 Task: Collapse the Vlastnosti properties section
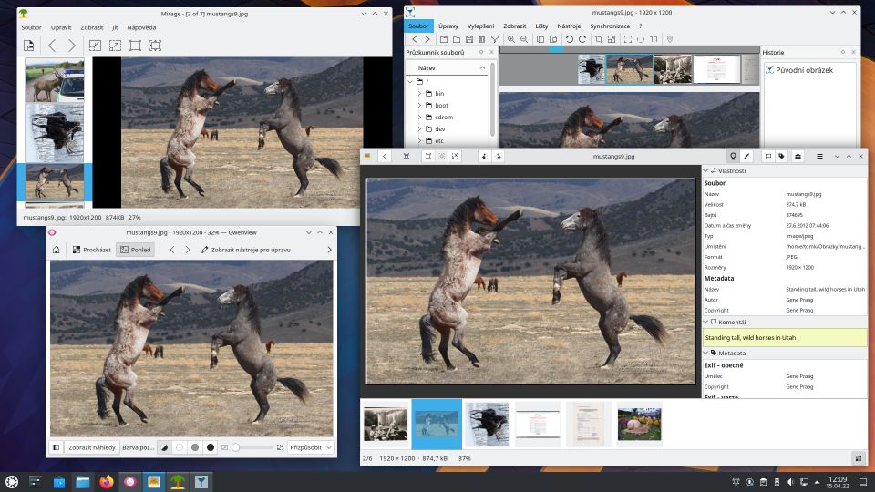click(705, 170)
